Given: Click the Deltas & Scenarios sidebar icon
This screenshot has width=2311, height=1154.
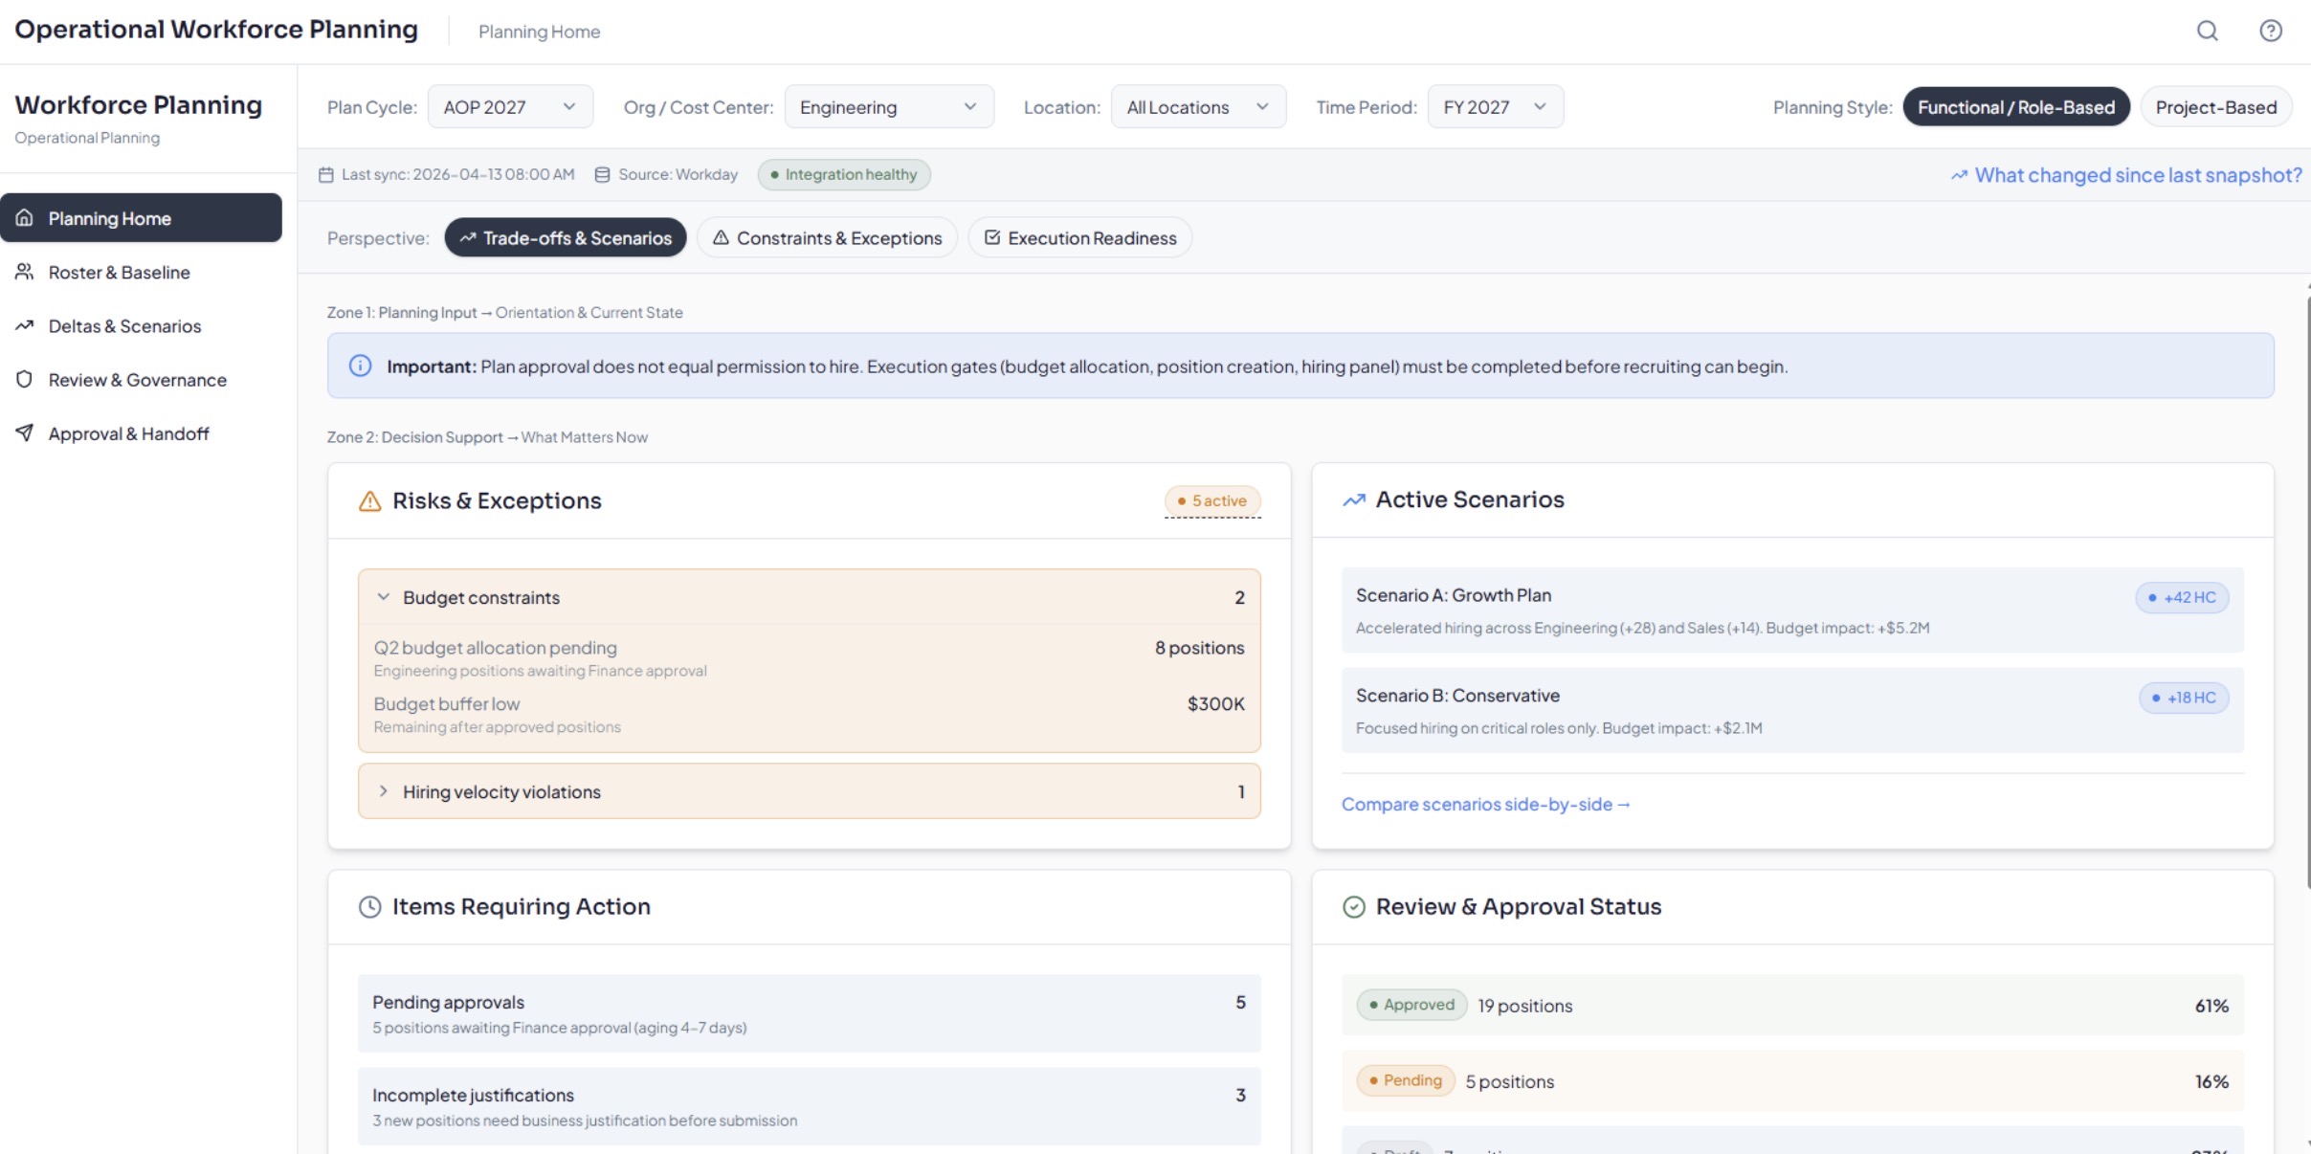Looking at the screenshot, I should [25, 325].
